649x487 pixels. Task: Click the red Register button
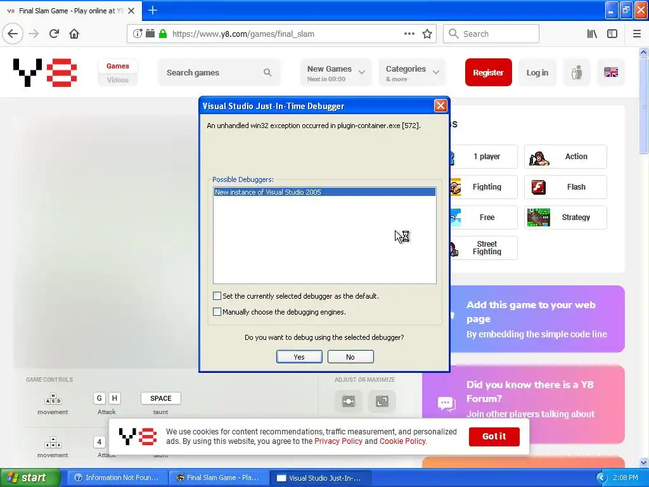[489, 72]
